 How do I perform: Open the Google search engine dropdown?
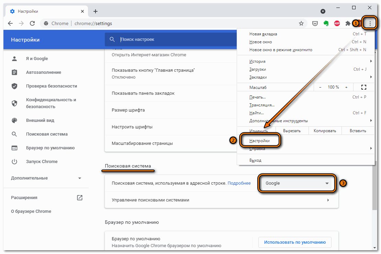296,183
